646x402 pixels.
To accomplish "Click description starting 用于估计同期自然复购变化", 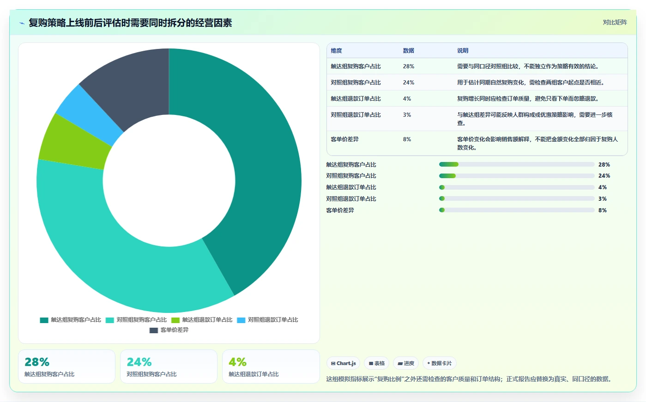I will coord(531,83).
